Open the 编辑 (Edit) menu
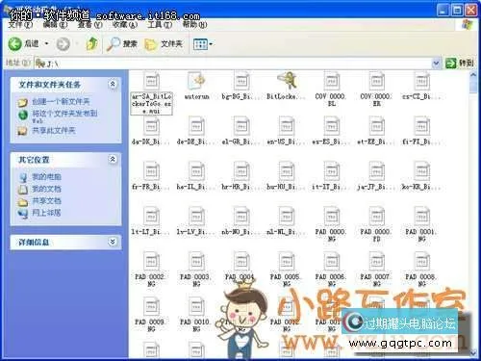The height and width of the screenshot is (361, 481). point(55,24)
